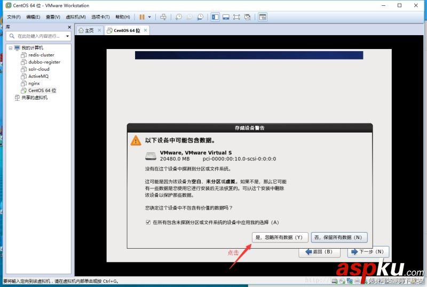
Task: Open the 虚拟机(M) menu
Action: 76,17
